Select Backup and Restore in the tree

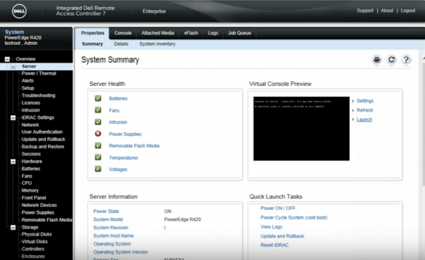(43, 147)
